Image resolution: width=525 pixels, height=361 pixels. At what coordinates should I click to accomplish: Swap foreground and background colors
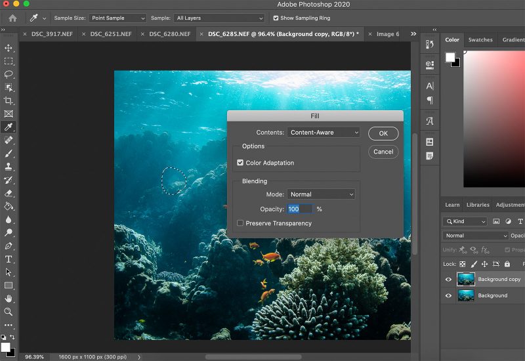tap(12, 337)
